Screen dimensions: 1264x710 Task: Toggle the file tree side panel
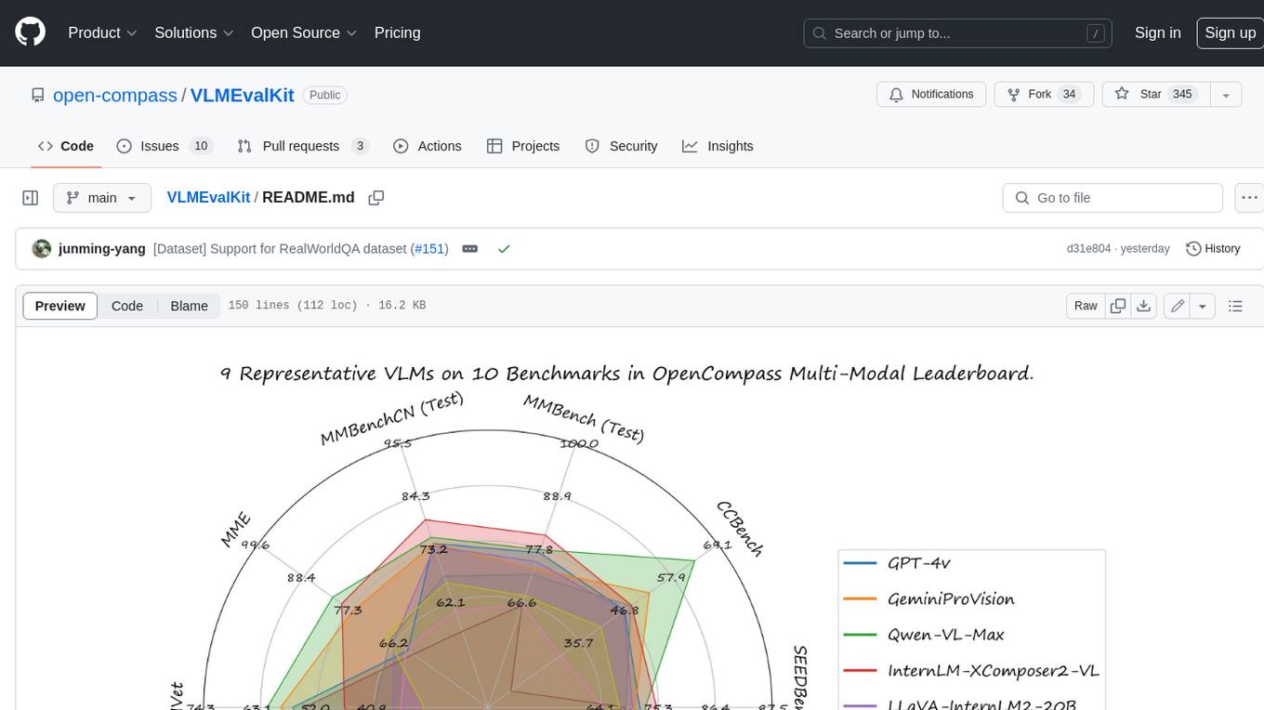[x=31, y=198]
